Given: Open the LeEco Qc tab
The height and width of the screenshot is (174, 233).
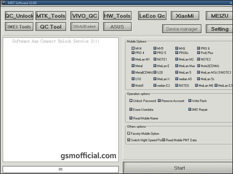Looking at the screenshot, I should point(152,16).
